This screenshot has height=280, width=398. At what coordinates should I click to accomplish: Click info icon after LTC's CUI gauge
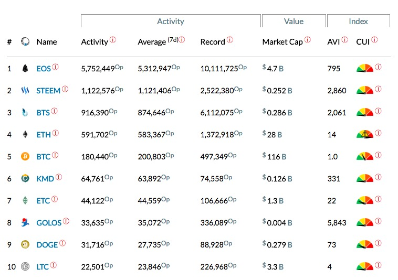378,265
